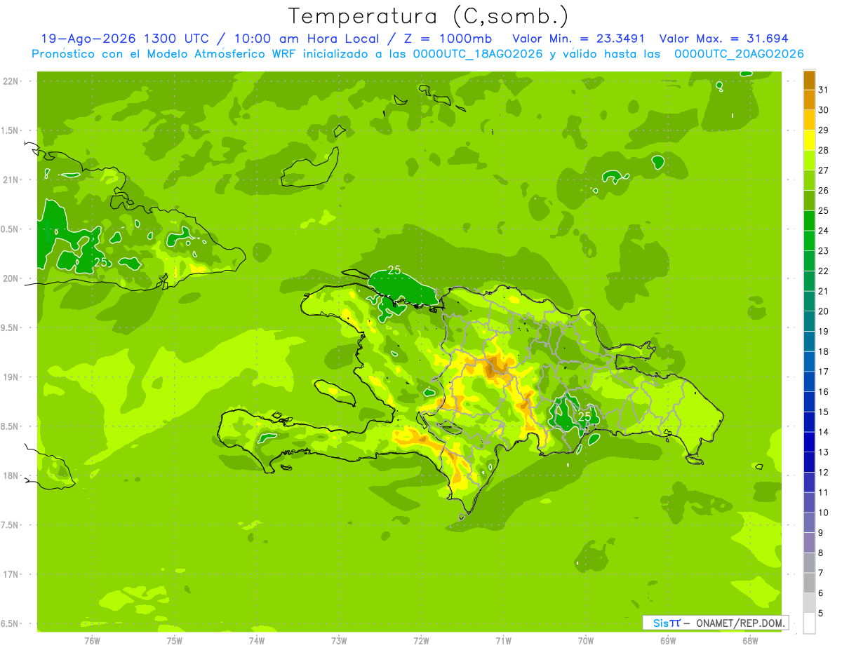Click the "69W" longitude label
Screen dimensions: 842x650
[668, 641]
